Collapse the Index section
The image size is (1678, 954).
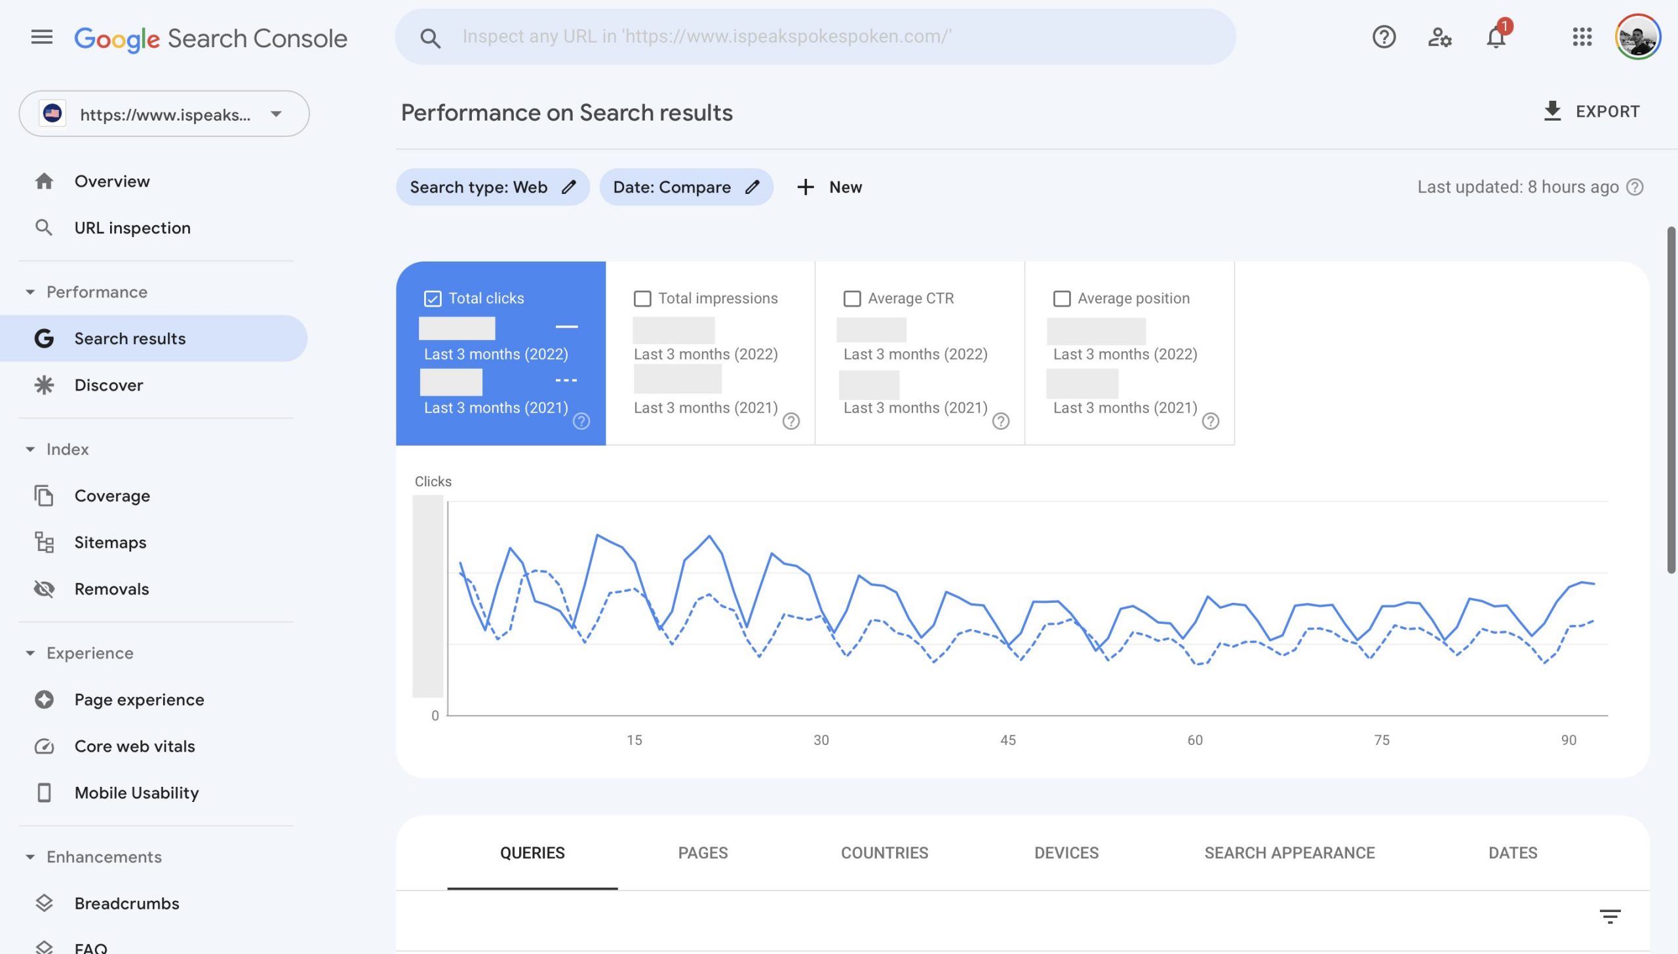click(30, 449)
